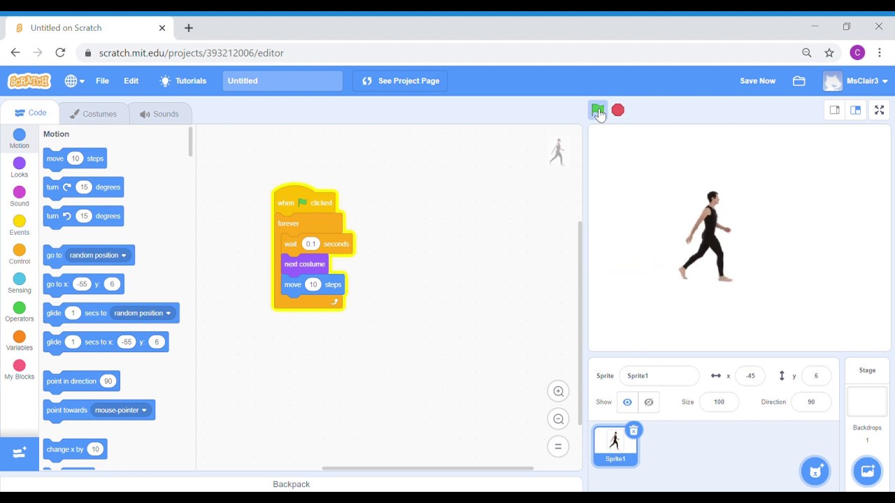This screenshot has width=895, height=503.
Task: Open a new browser tab
Action: [x=189, y=28]
